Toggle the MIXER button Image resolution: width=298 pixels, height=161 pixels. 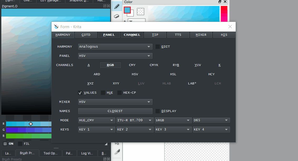[x=201, y=35]
